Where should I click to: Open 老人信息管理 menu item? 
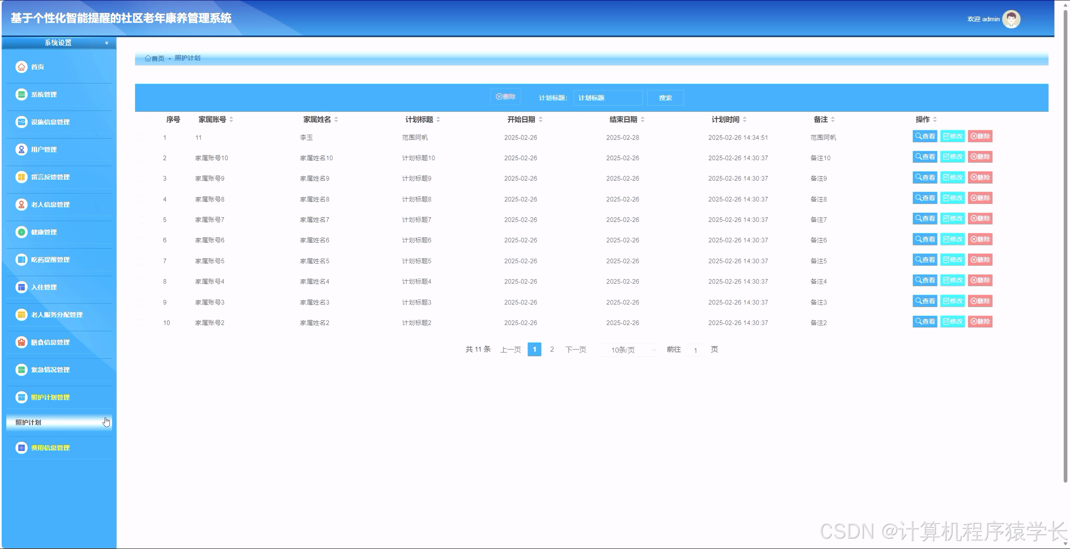click(x=50, y=205)
